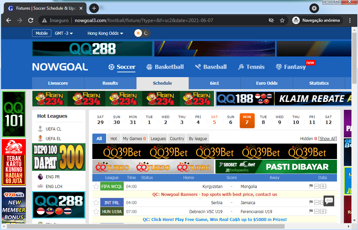
Task: Click the Show All hidden matches link
Action: 327,138
